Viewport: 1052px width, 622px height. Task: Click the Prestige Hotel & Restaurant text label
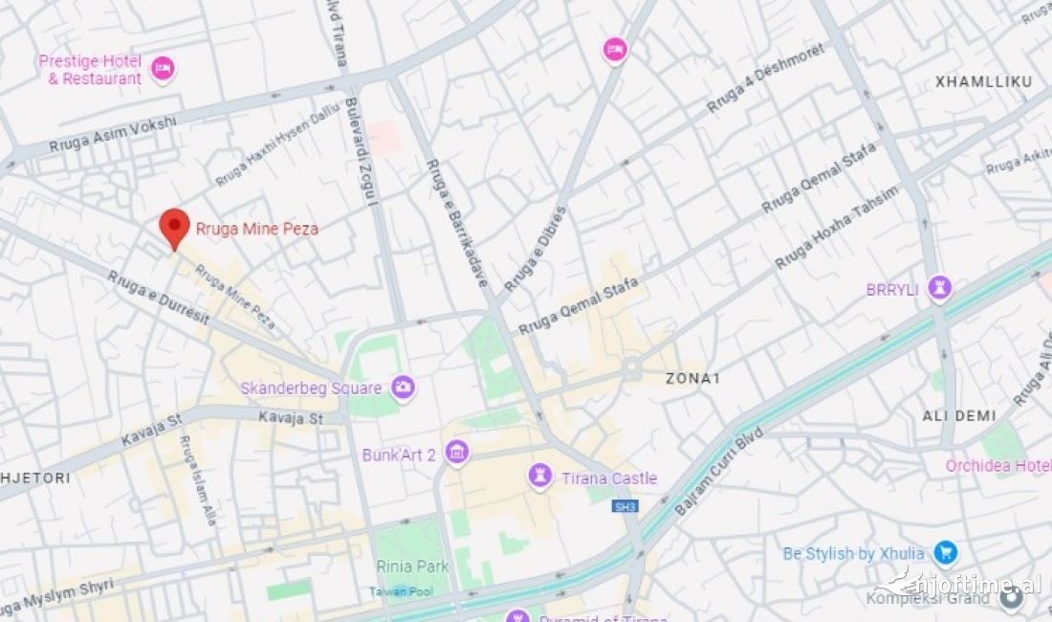[x=90, y=70]
